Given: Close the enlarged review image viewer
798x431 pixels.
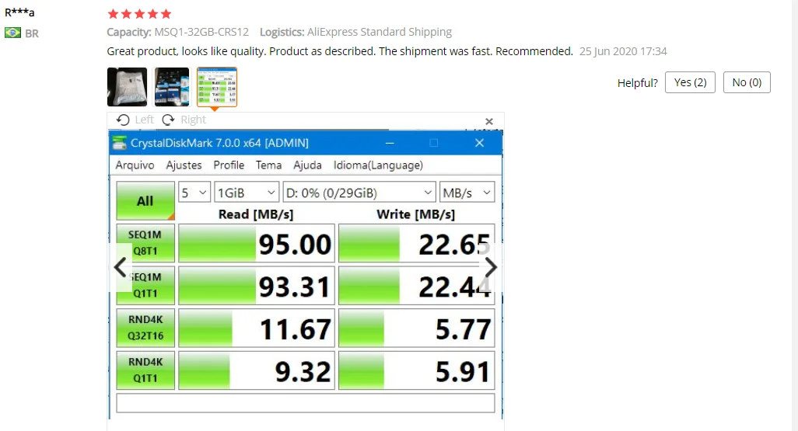Looking at the screenshot, I should point(489,121).
